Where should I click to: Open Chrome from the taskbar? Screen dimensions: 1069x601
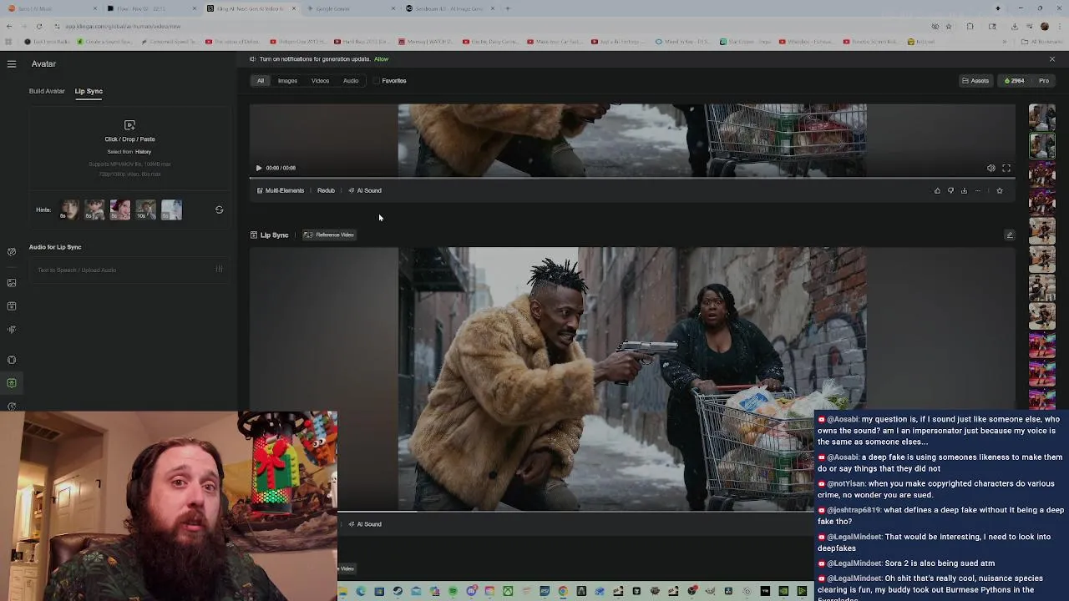click(x=563, y=592)
